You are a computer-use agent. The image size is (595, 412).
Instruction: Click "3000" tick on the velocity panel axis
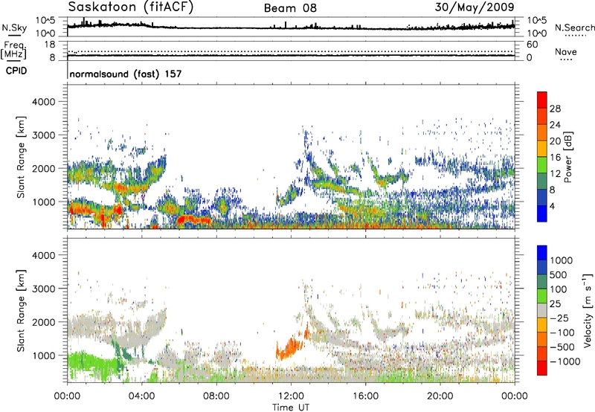point(43,289)
